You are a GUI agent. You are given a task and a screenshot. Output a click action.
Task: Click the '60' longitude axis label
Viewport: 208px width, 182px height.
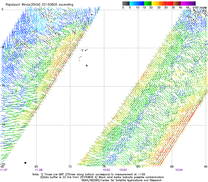point(2,167)
